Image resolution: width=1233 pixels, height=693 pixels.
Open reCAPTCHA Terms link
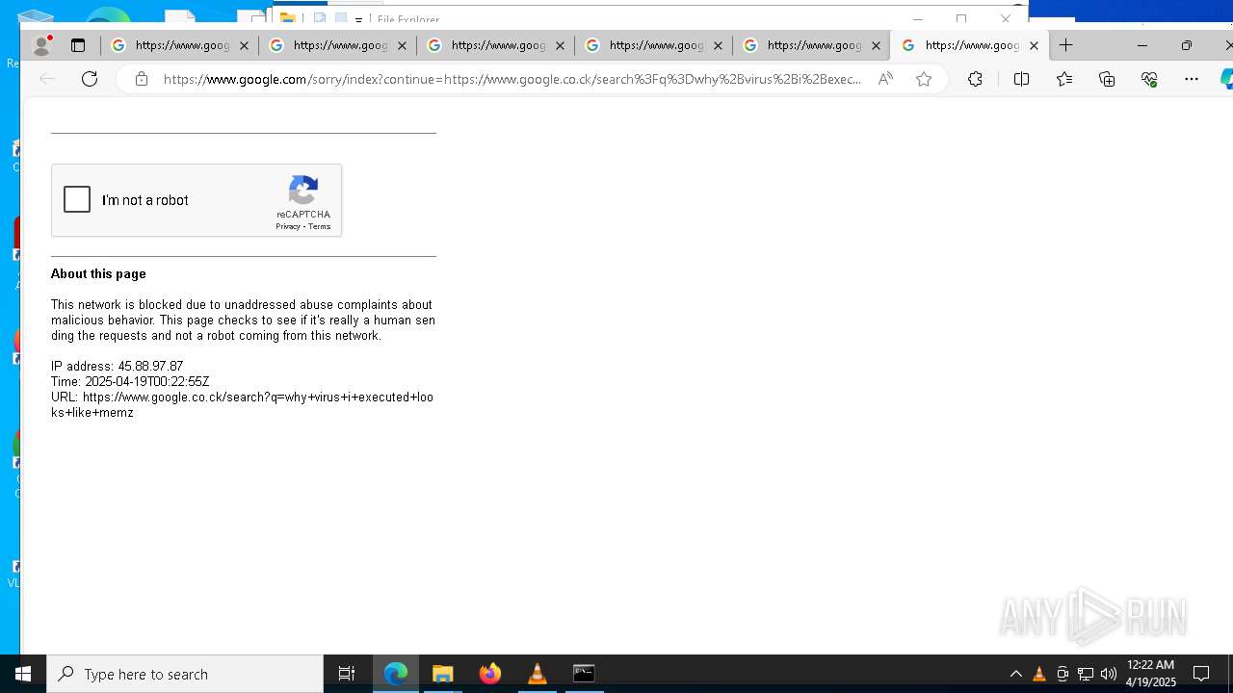[320, 227]
